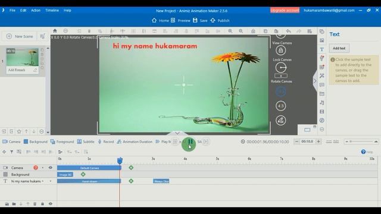Click the filter funnel icon in timeline toolbar
381x214 pixels.
pyautogui.click(x=11, y=152)
